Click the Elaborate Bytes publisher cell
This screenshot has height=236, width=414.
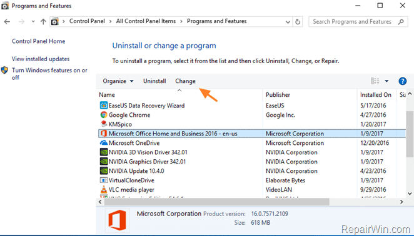point(285,180)
